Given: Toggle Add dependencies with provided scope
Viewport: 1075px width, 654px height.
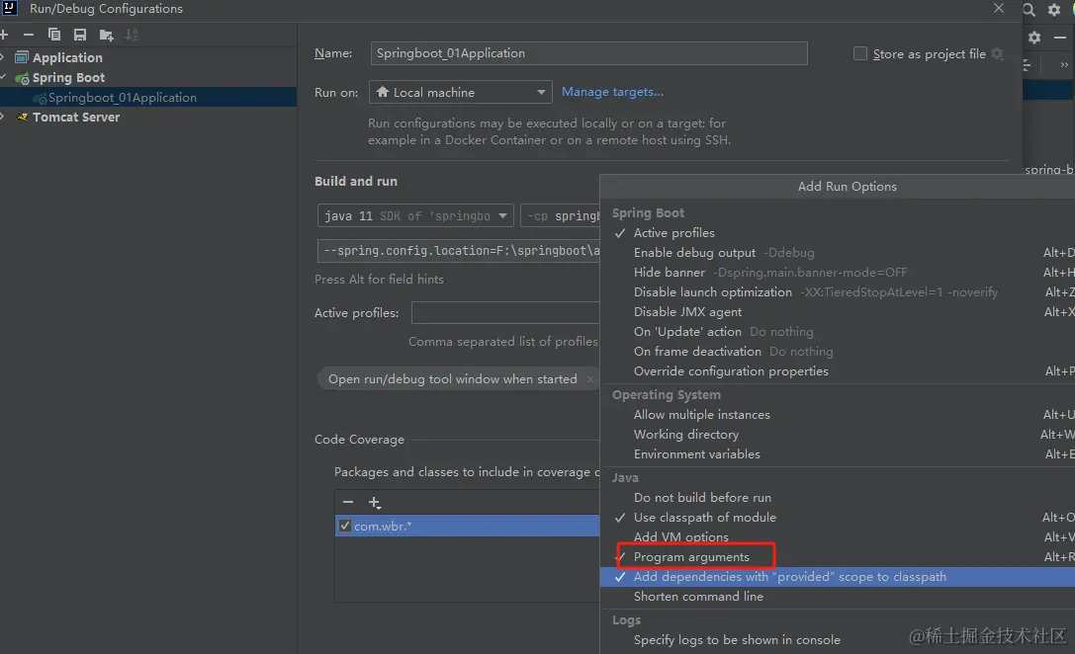Looking at the screenshot, I should (x=837, y=577).
